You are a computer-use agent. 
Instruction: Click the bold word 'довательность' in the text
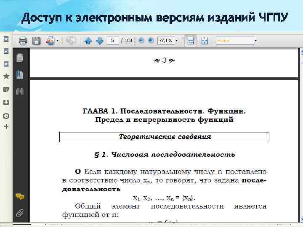point(91,189)
